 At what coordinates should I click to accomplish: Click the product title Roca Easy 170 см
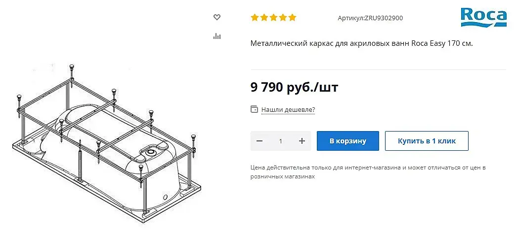tap(362, 43)
